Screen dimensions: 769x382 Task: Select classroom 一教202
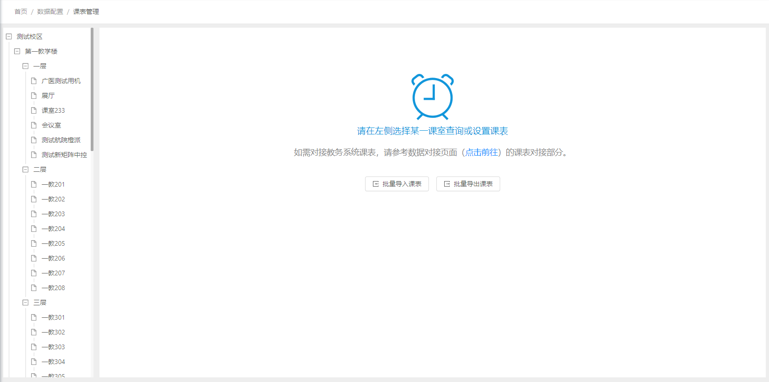(x=53, y=199)
